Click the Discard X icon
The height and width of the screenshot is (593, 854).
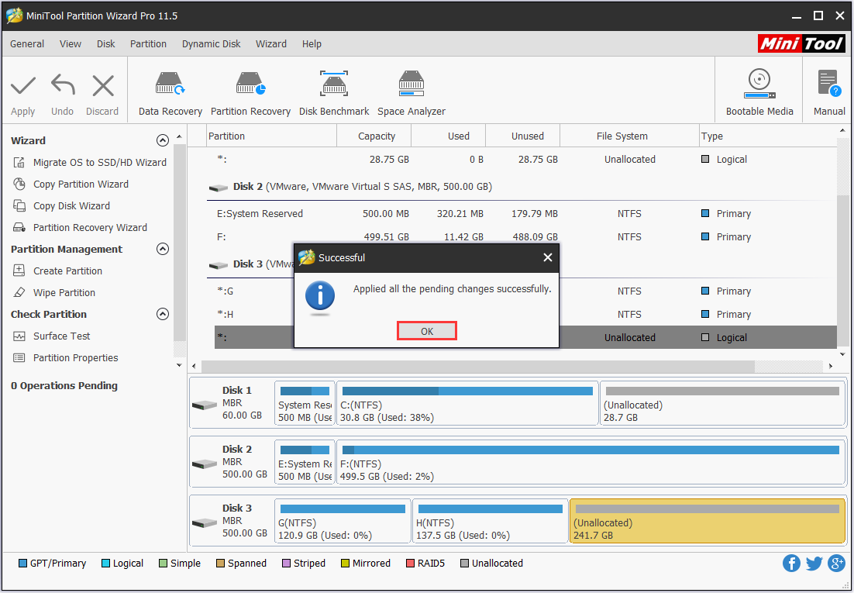(x=102, y=86)
